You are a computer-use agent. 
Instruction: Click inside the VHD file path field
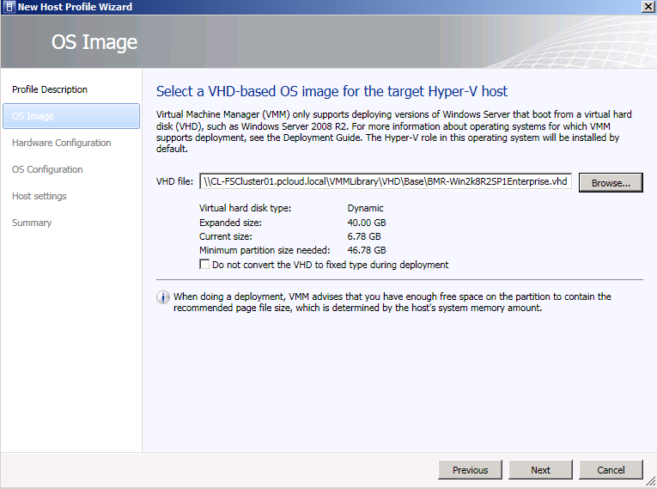point(386,181)
